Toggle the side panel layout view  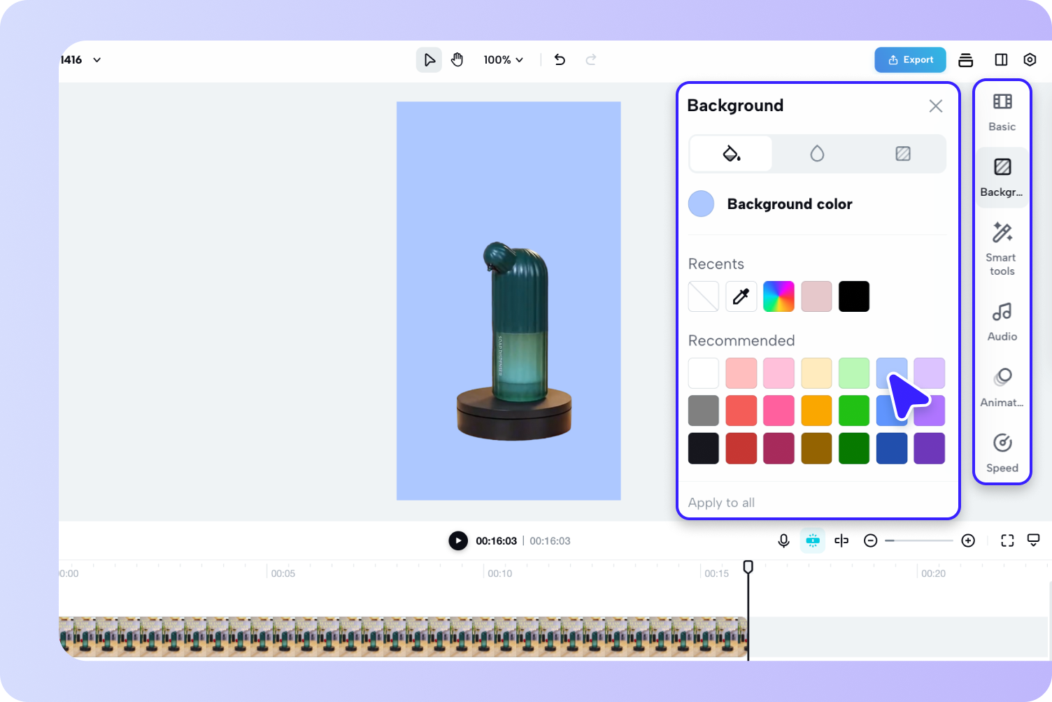(1001, 60)
